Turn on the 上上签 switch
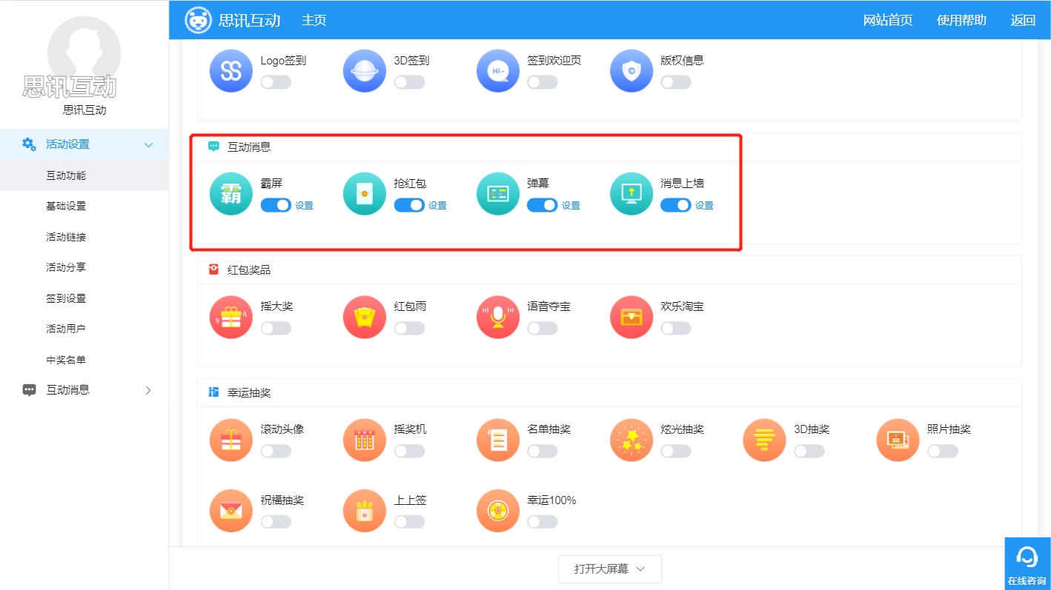This screenshot has width=1051, height=590. pos(409,522)
